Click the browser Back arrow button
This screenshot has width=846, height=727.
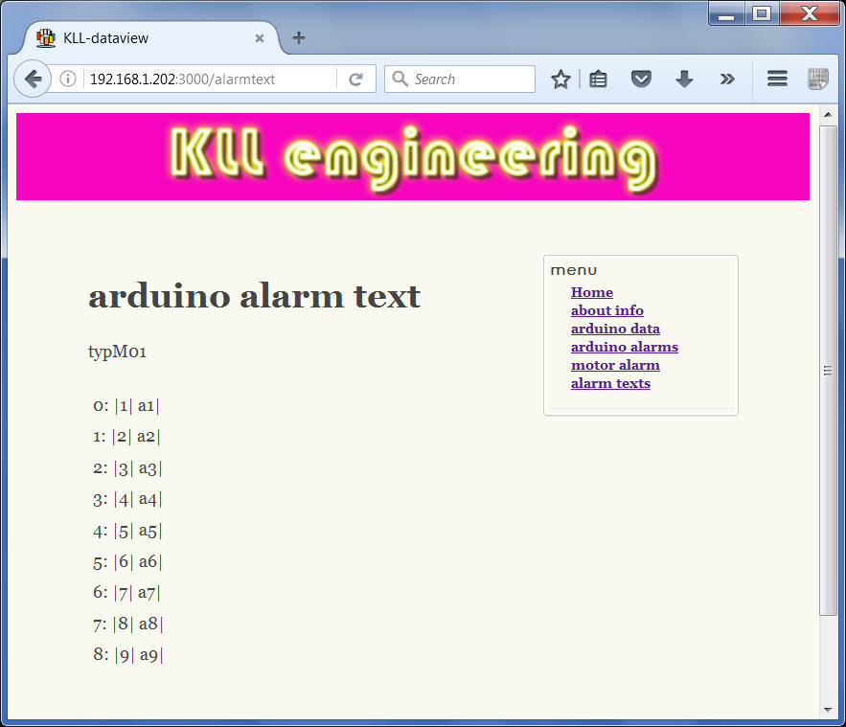tap(32, 80)
